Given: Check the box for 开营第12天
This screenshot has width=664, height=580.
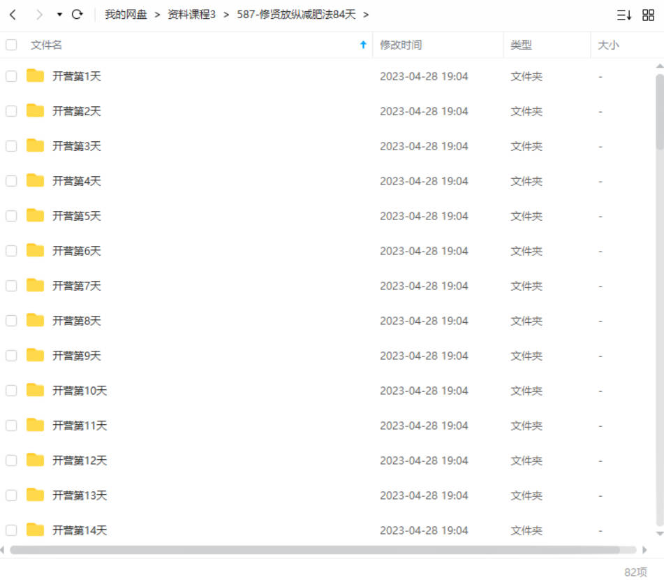Looking at the screenshot, I should point(11,461).
